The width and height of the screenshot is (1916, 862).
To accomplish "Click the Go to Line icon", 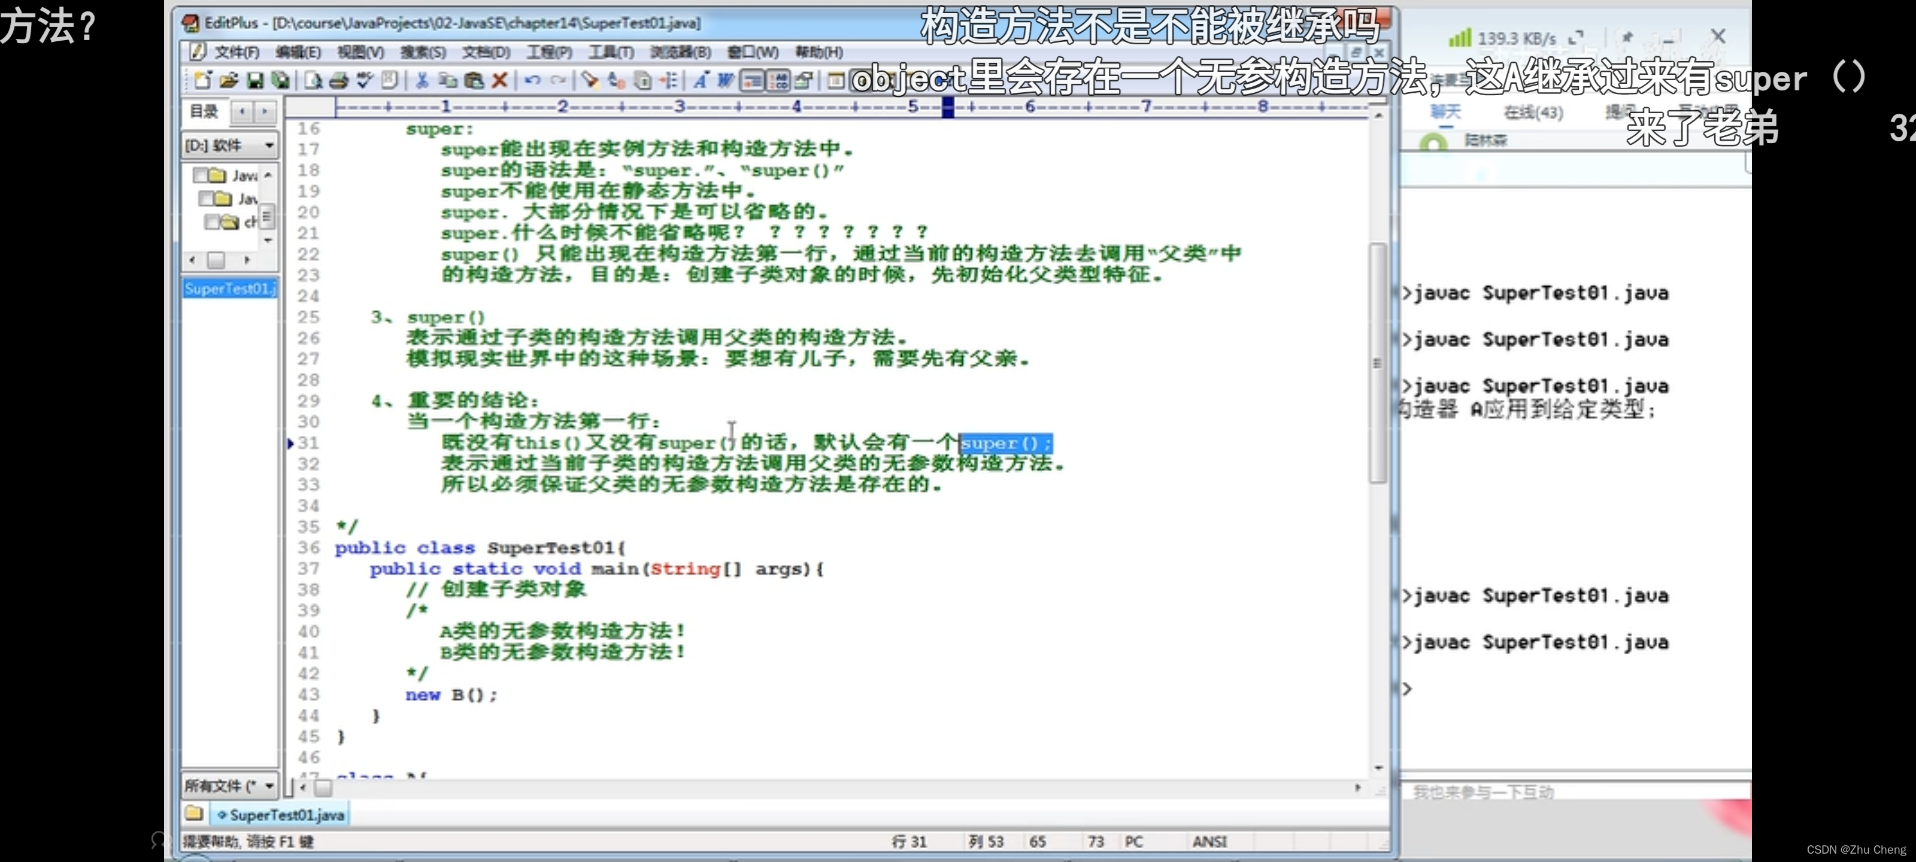I will point(669,80).
